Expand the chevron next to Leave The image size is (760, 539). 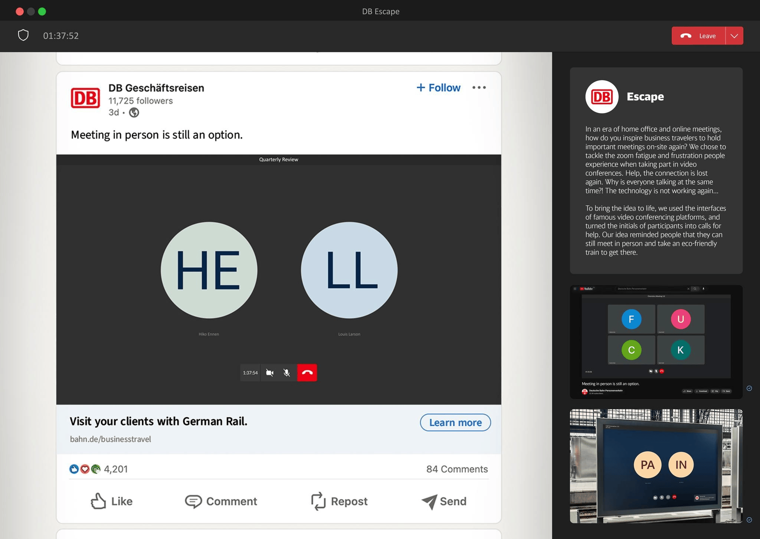(x=734, y=36)
